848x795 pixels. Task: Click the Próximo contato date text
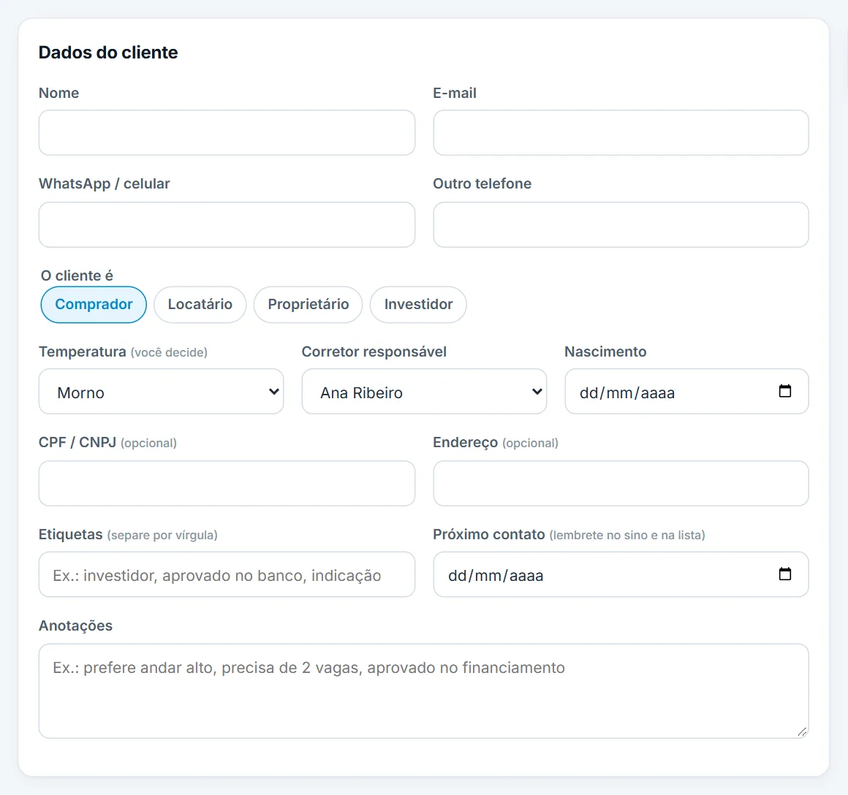(496, 576)
